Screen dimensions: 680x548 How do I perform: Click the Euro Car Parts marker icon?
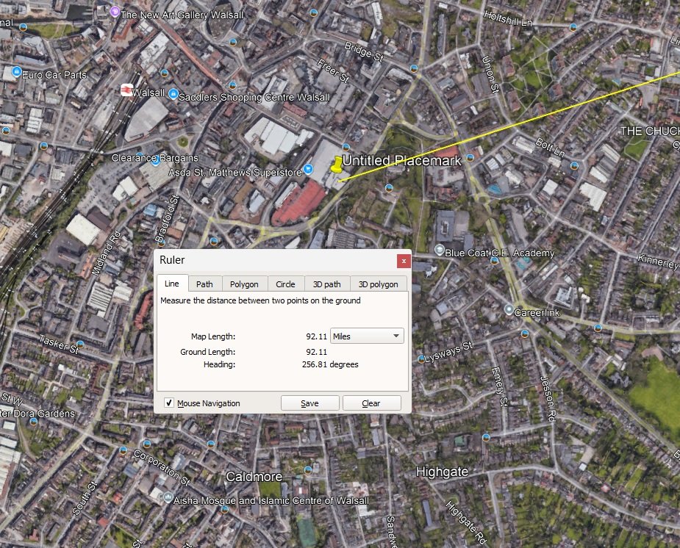tap(16, 71)
